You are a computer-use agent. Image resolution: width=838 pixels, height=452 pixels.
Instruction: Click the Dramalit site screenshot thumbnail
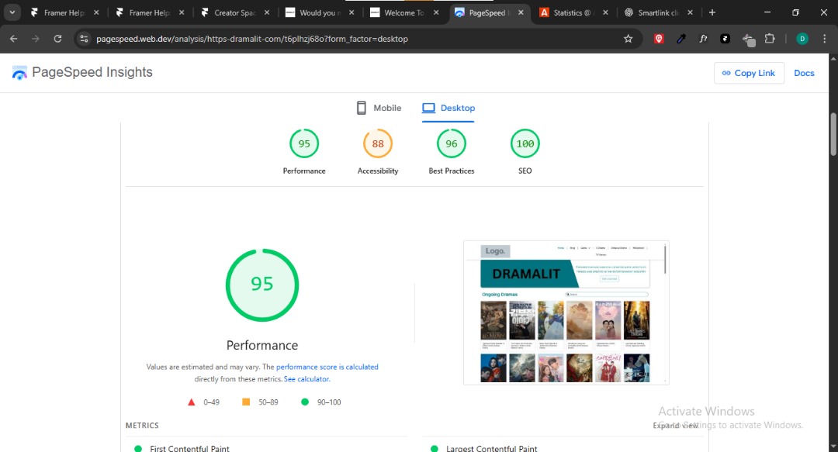[565, 312]
